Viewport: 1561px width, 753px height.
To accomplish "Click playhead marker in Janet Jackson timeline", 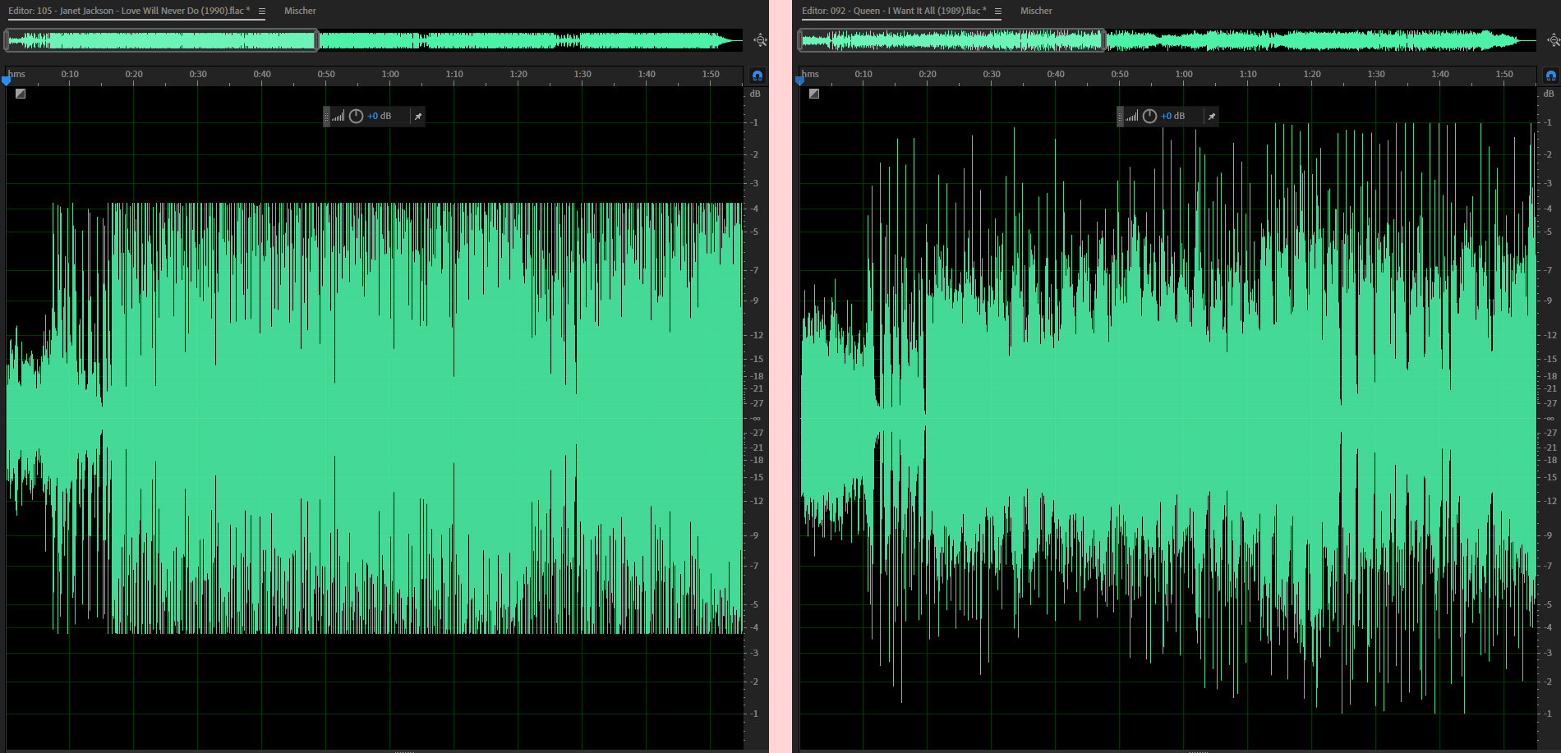I will coord(7,80).
